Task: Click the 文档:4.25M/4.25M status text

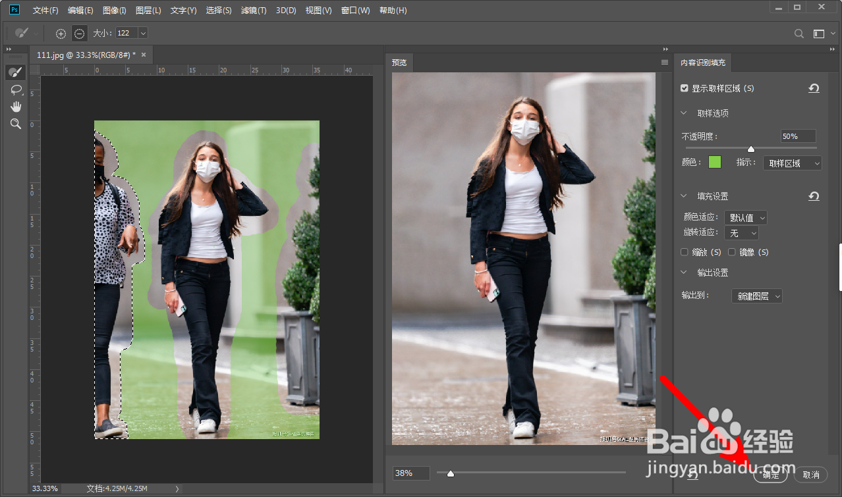Action: pos(117,488)
